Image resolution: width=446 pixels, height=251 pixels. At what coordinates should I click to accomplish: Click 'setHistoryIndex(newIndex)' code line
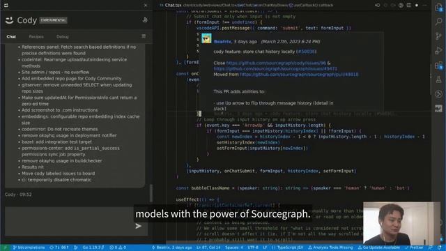(248, 142)
